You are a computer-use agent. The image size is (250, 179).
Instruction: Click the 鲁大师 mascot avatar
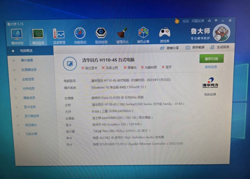click(x=222, y=33)
